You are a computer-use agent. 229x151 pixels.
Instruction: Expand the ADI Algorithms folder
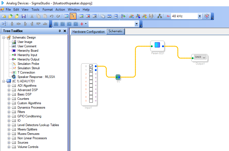(9, 86)
